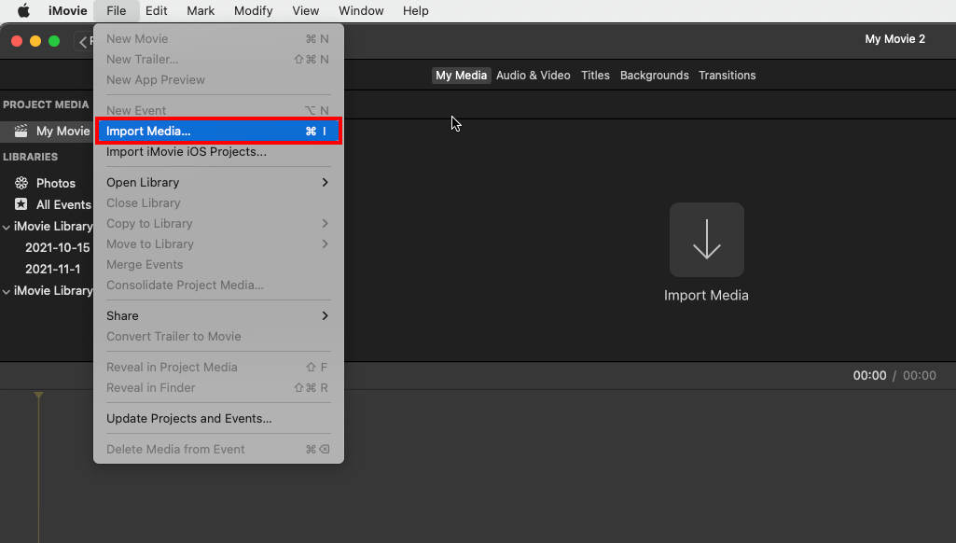956x543 pixels.
Task: Open the Apple menu
Action: (x=23, y=10)
